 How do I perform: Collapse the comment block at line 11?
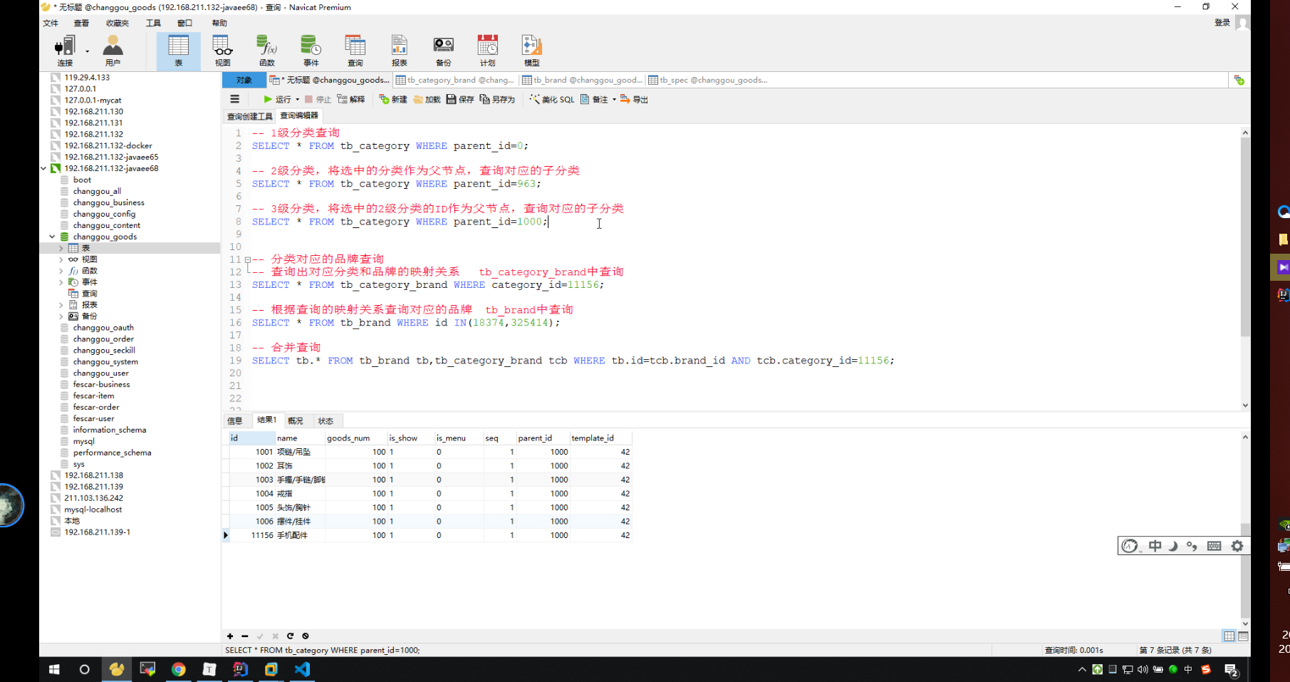coord(247,259)
